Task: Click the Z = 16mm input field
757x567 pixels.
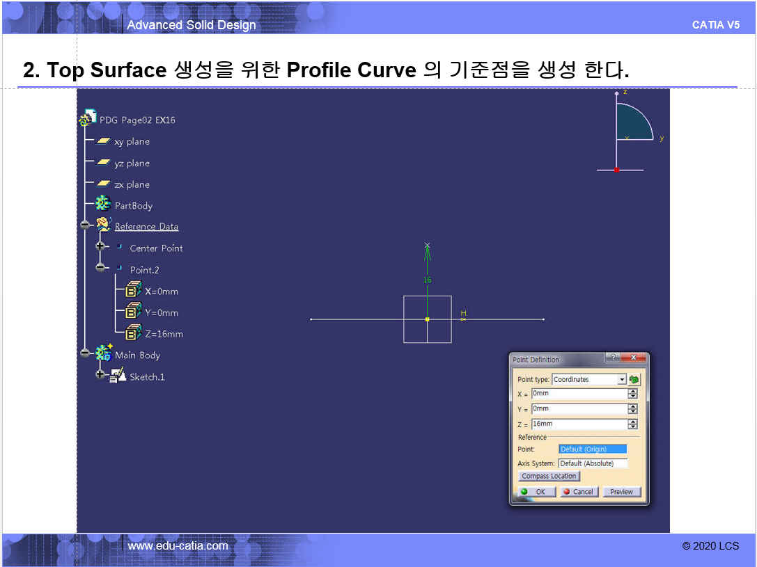Action: tap(579, 424)
